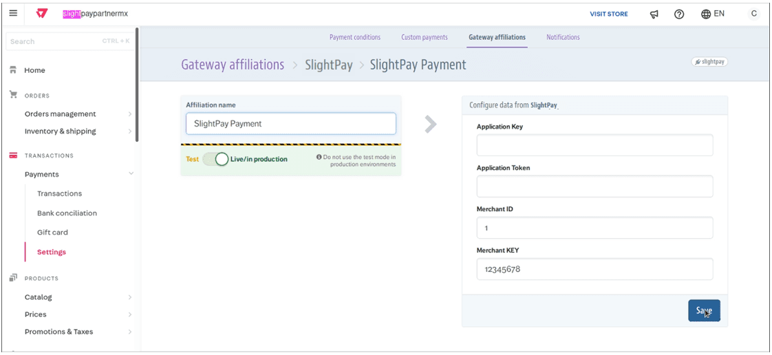Click SlightPay breadcrumb link

pos(329,65)
